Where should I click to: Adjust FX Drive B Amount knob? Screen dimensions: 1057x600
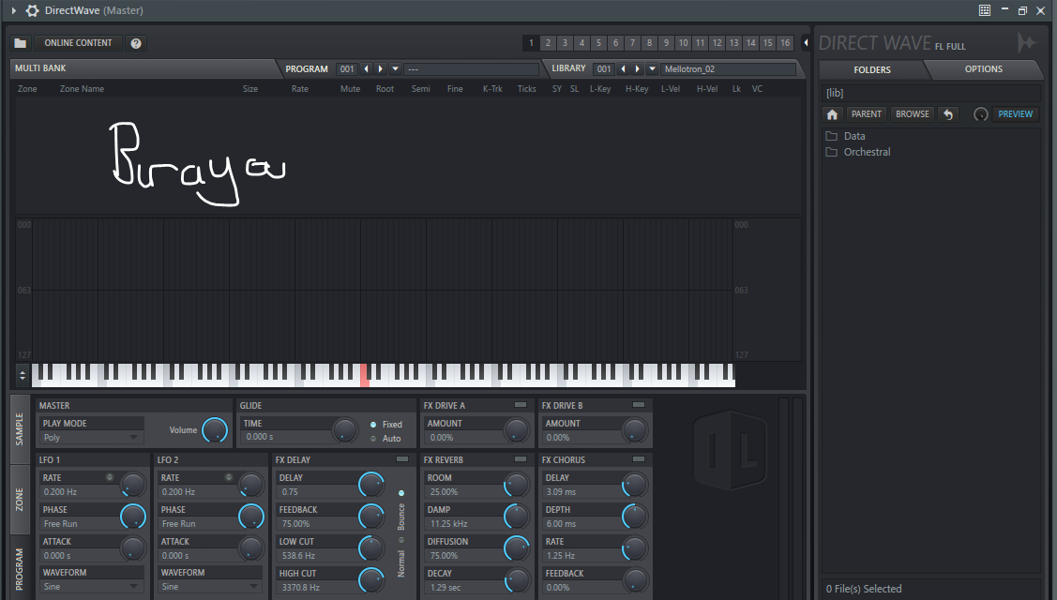tap(634, 430)
